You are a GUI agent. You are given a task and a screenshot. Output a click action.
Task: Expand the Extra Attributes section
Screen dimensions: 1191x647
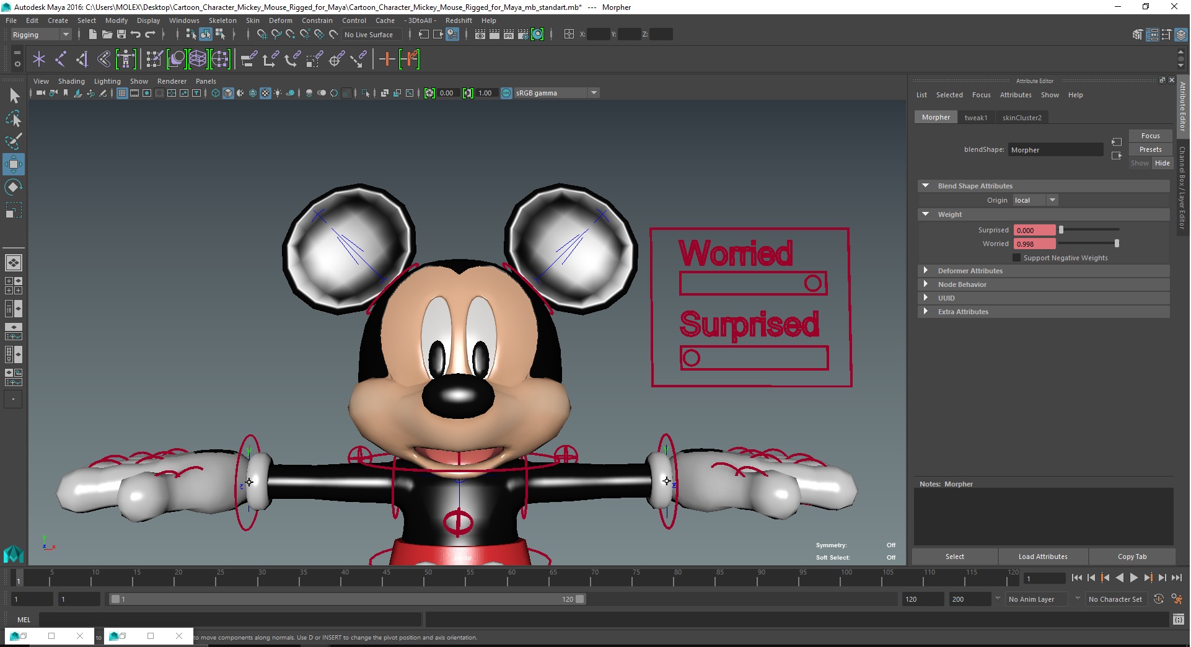pos(925,312)
